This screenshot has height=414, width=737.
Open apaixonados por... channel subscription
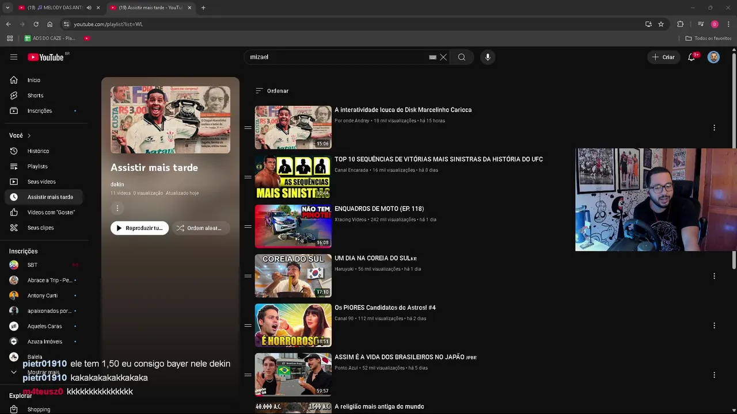click(x=44, y=310)
